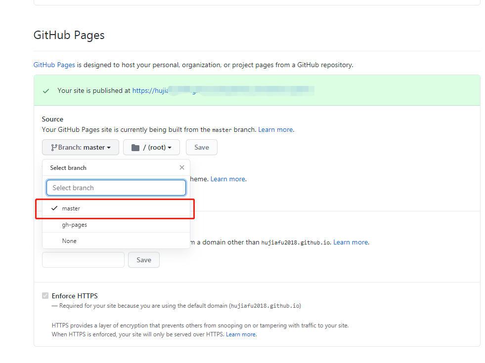Choose None as the branch source

pyautogui.click(x=116, y=241)
